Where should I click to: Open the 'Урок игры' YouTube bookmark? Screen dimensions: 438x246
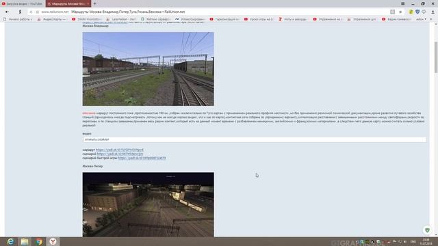[259, 19]
